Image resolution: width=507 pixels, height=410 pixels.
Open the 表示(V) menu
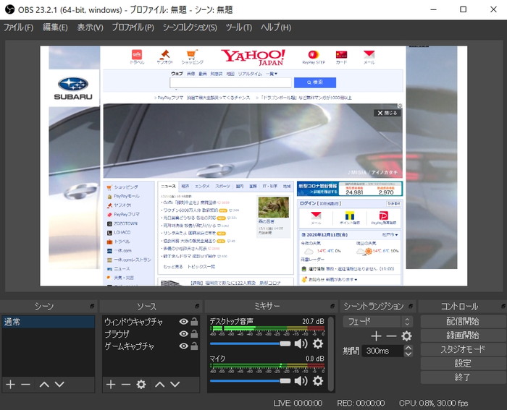pyautogui.click(x=91, y=27)
